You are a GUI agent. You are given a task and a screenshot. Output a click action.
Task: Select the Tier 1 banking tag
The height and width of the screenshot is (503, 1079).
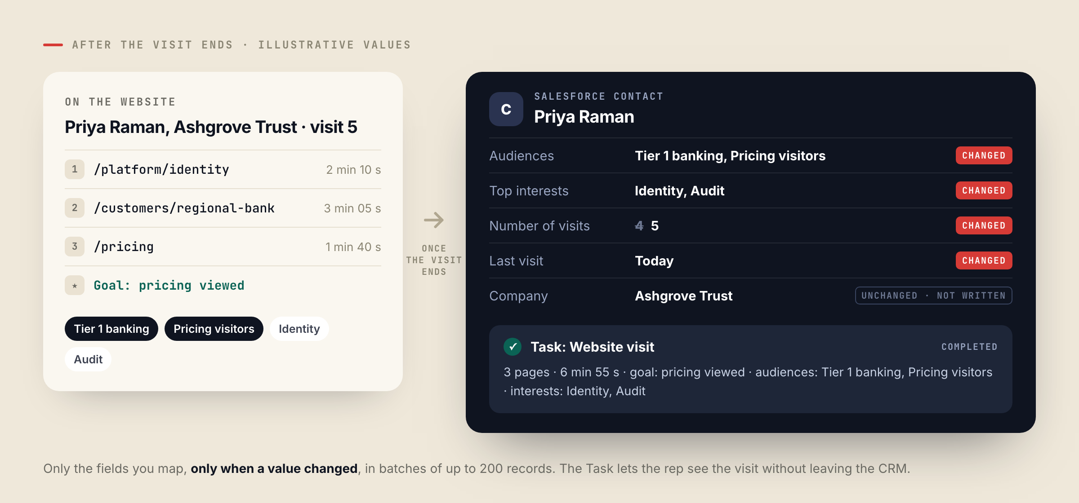[x=111, y=329]
